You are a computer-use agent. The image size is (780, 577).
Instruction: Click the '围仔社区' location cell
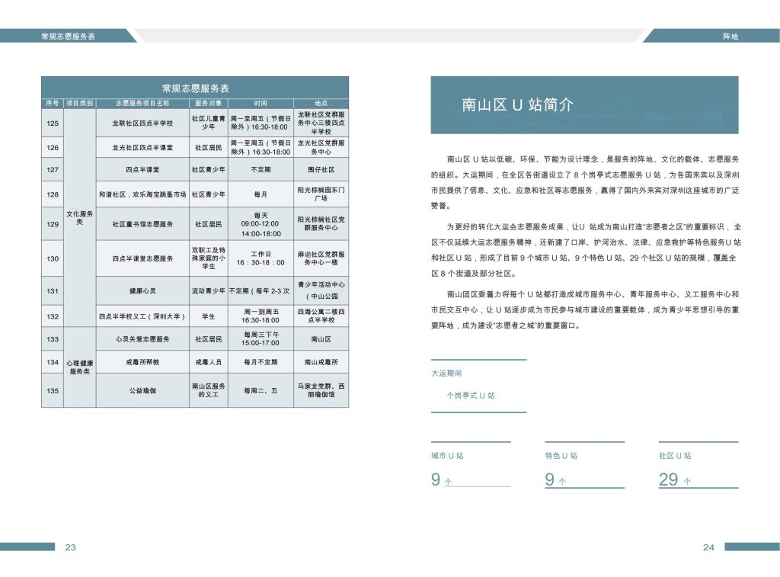click(x=321, y=169)
